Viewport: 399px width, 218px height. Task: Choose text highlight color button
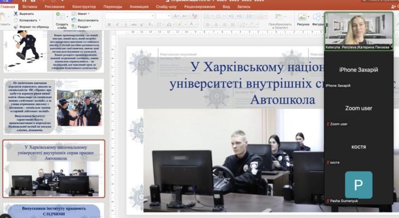(180, 24)
